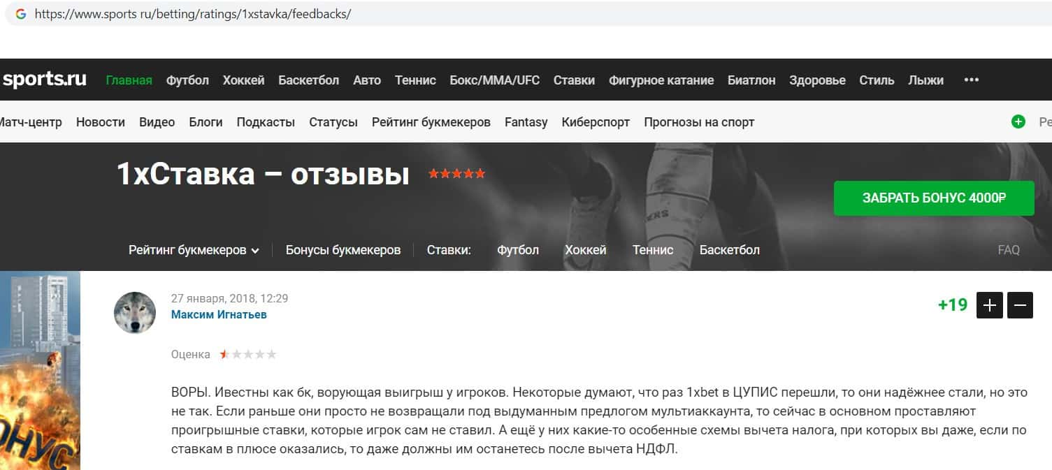Screen dimensions: 1052x470
Task: Click the sports.ru logo
Action: click(44, 80)
